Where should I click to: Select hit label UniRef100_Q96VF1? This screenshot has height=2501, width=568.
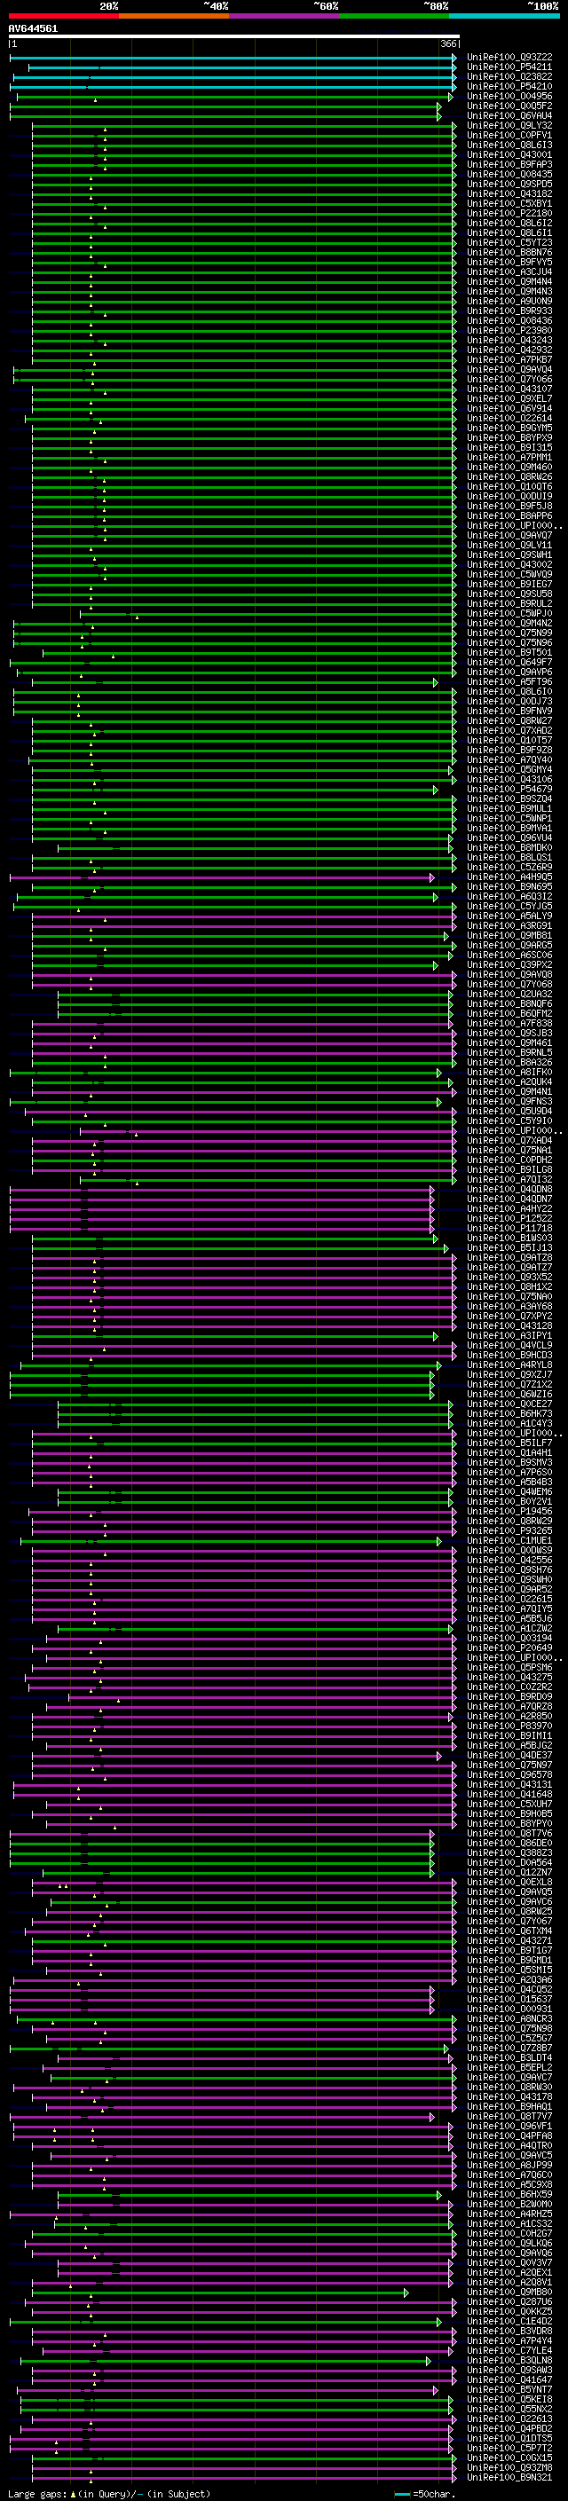tap(509, 2125)
